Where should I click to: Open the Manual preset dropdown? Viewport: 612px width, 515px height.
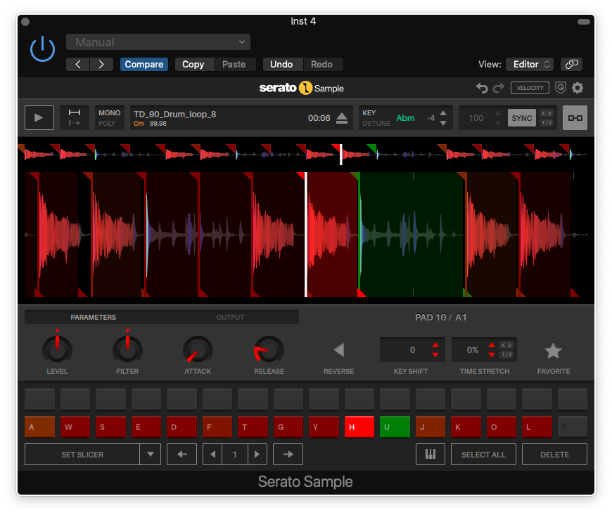coord(158,42)
